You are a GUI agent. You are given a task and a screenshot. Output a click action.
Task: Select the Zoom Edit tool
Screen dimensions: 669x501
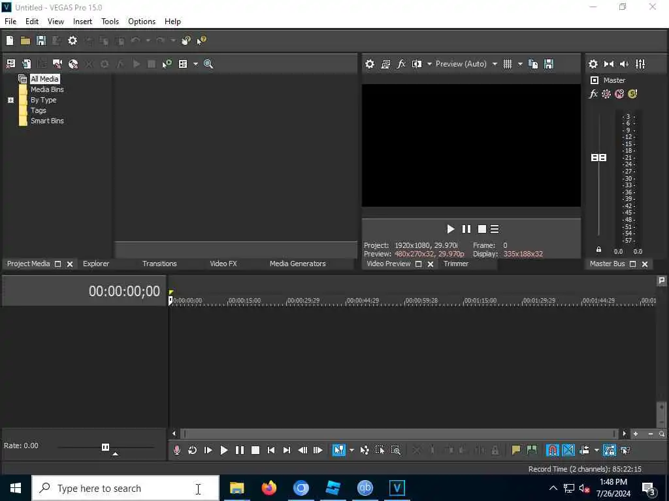[395, 450]
